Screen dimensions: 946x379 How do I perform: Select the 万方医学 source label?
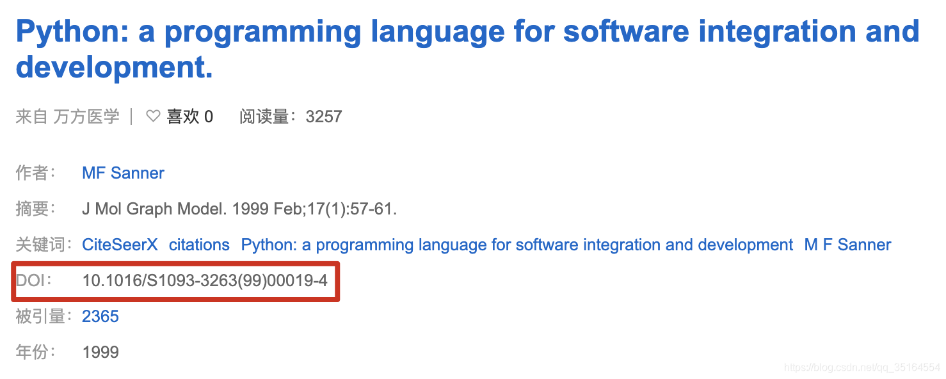pos(86,116)
